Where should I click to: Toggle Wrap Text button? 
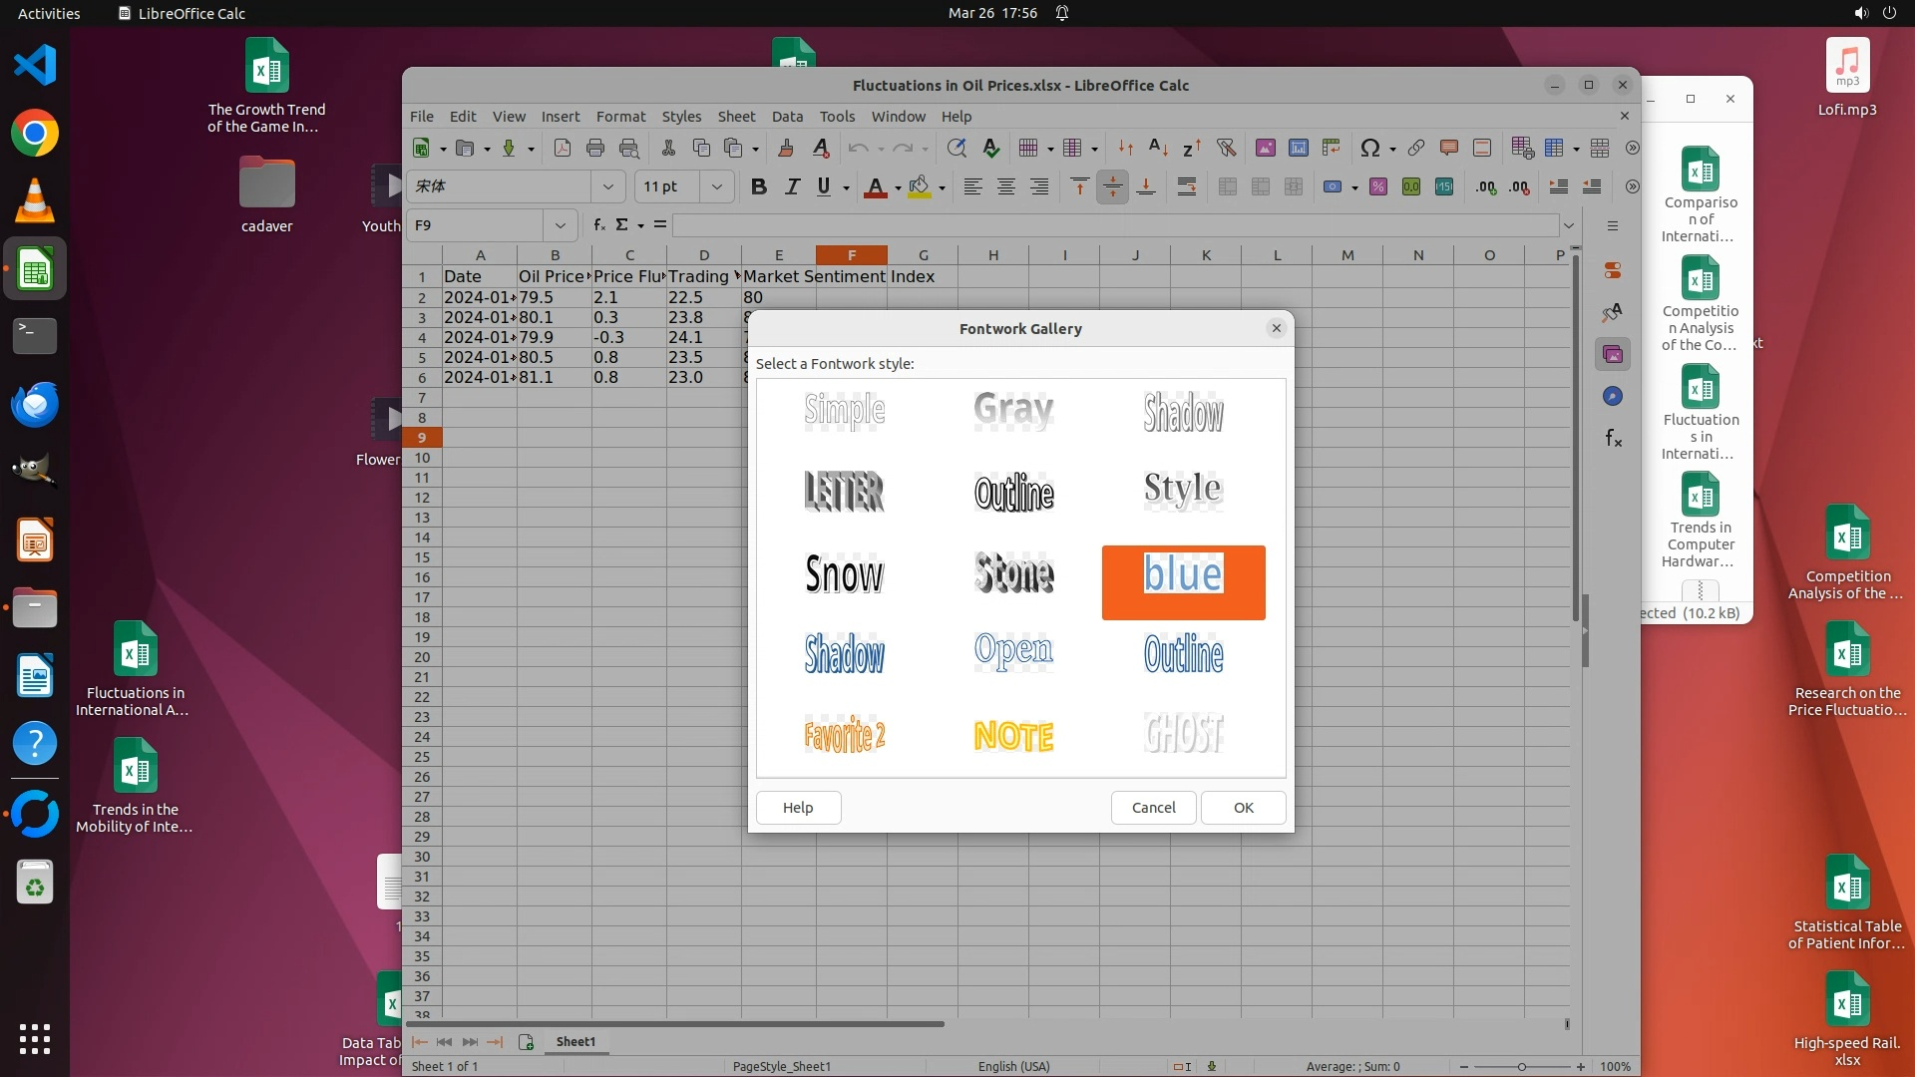tap(1186, 186)
